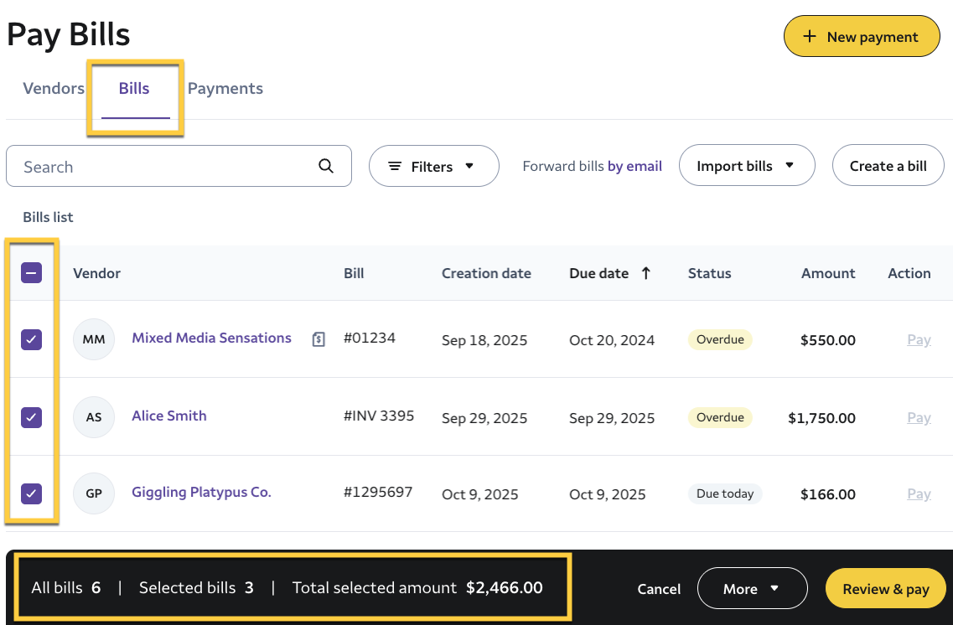953x625 pixels.
Task: Click the bill document icon beside Mixed Media Sensations
Action: tap(319, 339)
